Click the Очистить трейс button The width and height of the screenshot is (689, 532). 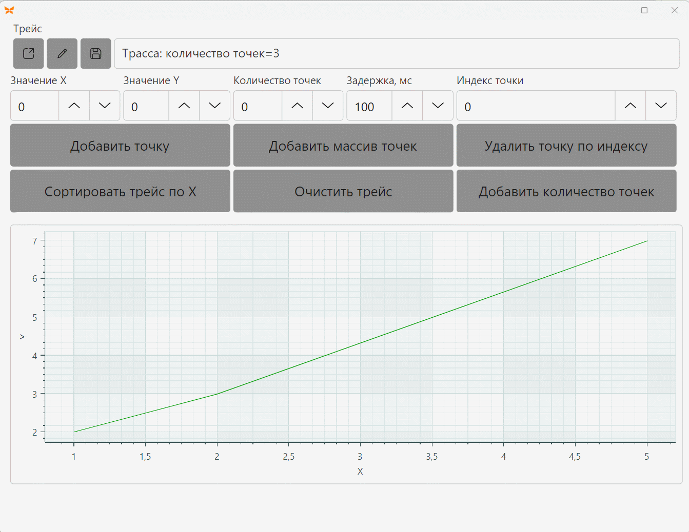click(x=343, y=191)
